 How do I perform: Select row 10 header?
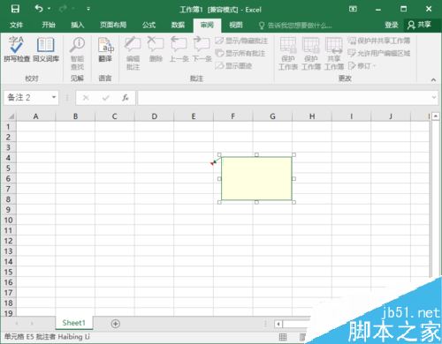8,220
